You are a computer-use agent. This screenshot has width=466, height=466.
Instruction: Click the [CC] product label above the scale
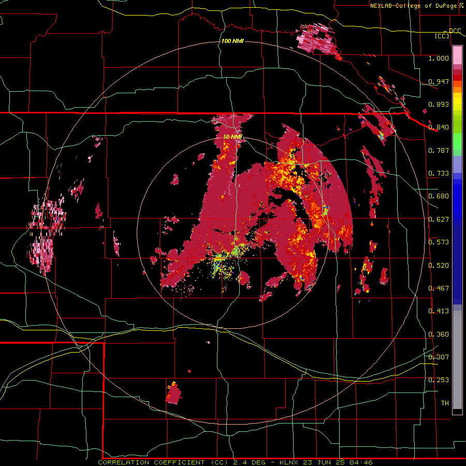(x=442, y=36)
